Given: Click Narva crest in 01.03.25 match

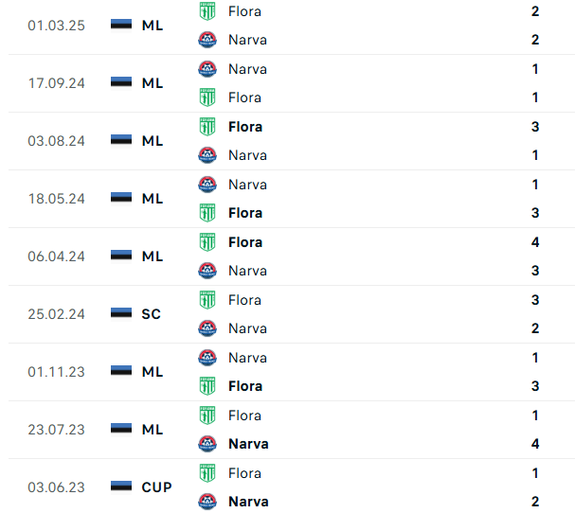Looking at the screenshot, I should tap(207, 40).
